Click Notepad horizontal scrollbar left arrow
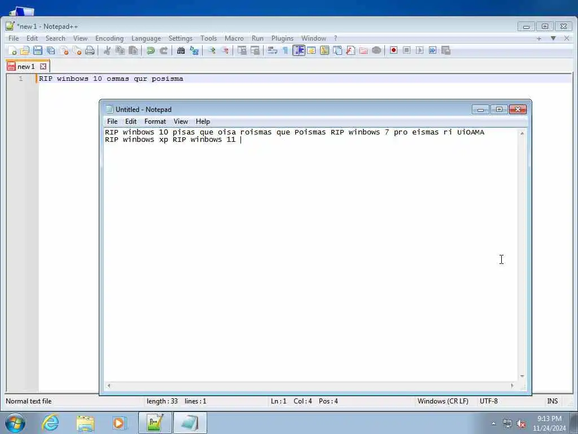The height and width of the screenshot is (434, 578). (109, 385)
